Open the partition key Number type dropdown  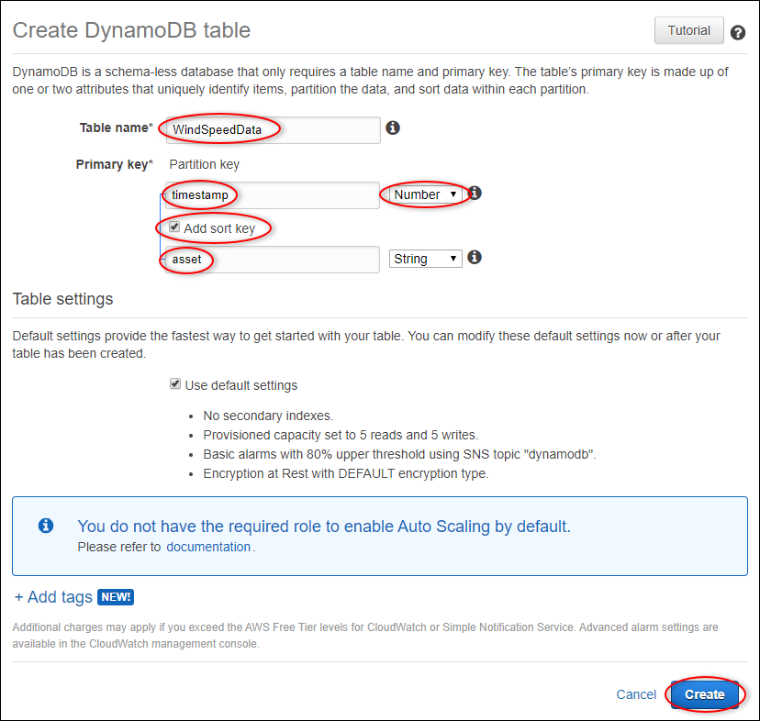[x=426, y=194]
